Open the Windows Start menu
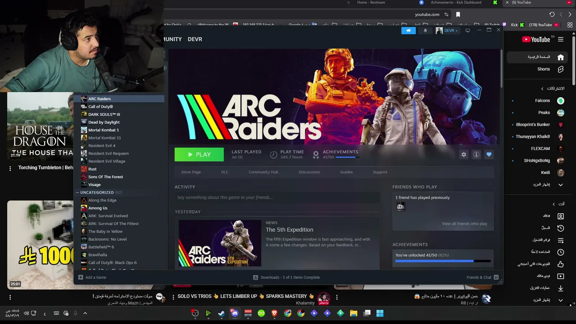The height and width of the screenshot is (324, 576). [x=380, y=313]
